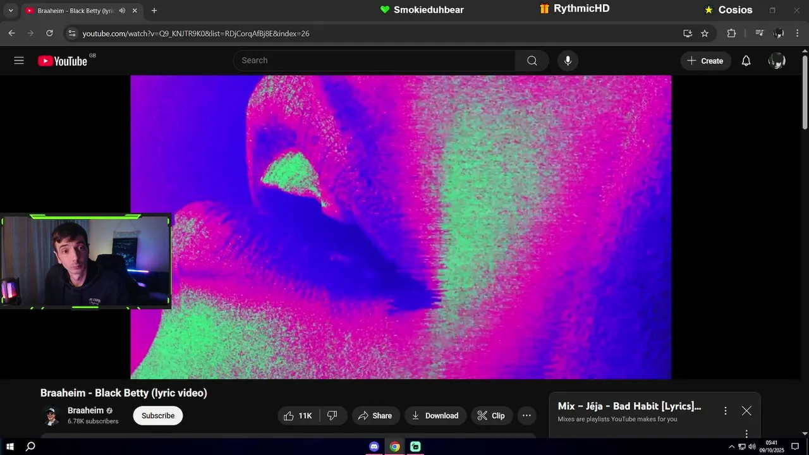Close the Mix playlist panel
The image size is (809, 455).
tap(746, 411)
